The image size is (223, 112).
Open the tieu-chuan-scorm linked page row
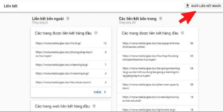71,83
